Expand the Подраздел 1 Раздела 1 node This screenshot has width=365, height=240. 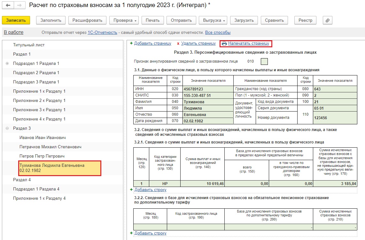(7, 63)
